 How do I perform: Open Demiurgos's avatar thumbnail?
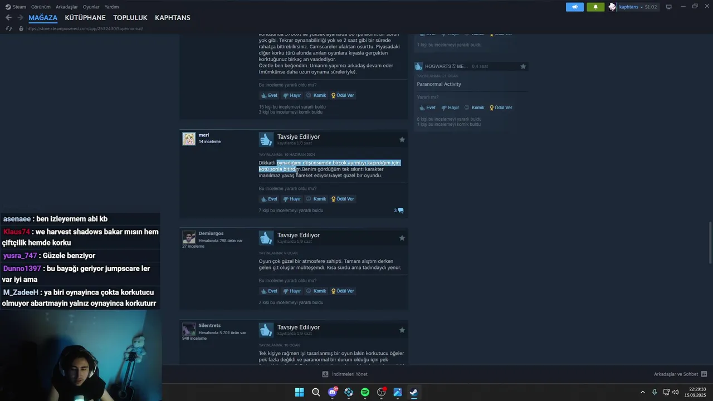[189, 237]
